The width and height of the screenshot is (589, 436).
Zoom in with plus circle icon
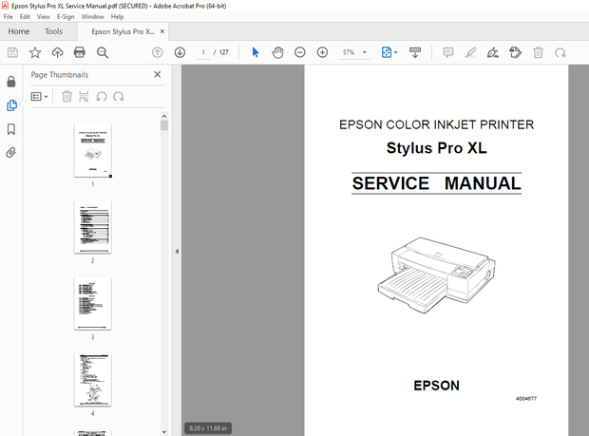coord(322,52)
